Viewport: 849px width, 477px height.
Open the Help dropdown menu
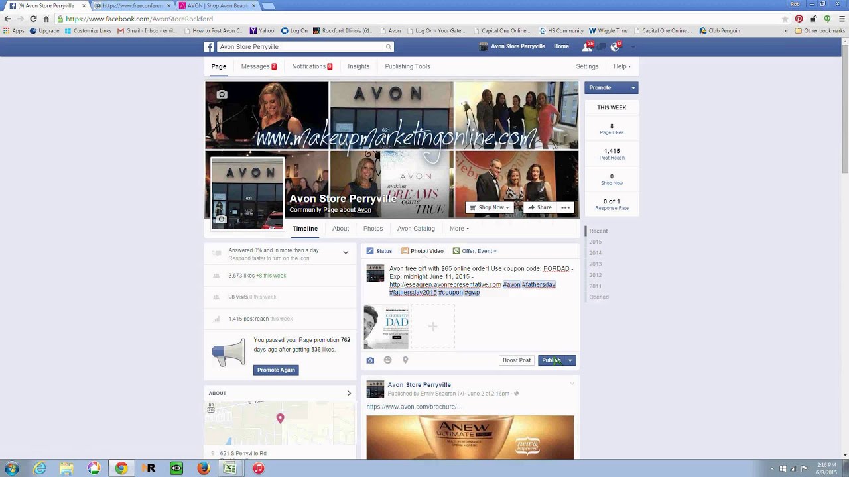[621, 66]
